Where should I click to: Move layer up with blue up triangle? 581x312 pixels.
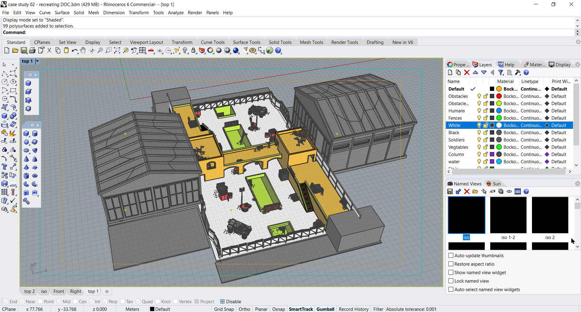pyautogui.click(x=475, y=72)
